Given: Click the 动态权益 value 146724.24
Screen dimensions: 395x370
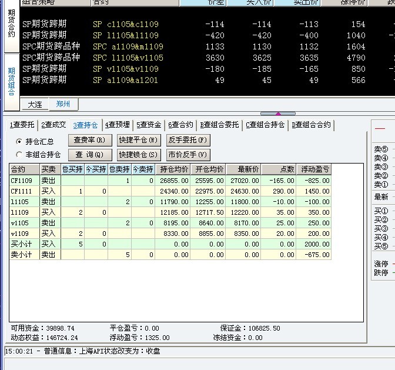Looking at the screenshot, I should [62, 338].
